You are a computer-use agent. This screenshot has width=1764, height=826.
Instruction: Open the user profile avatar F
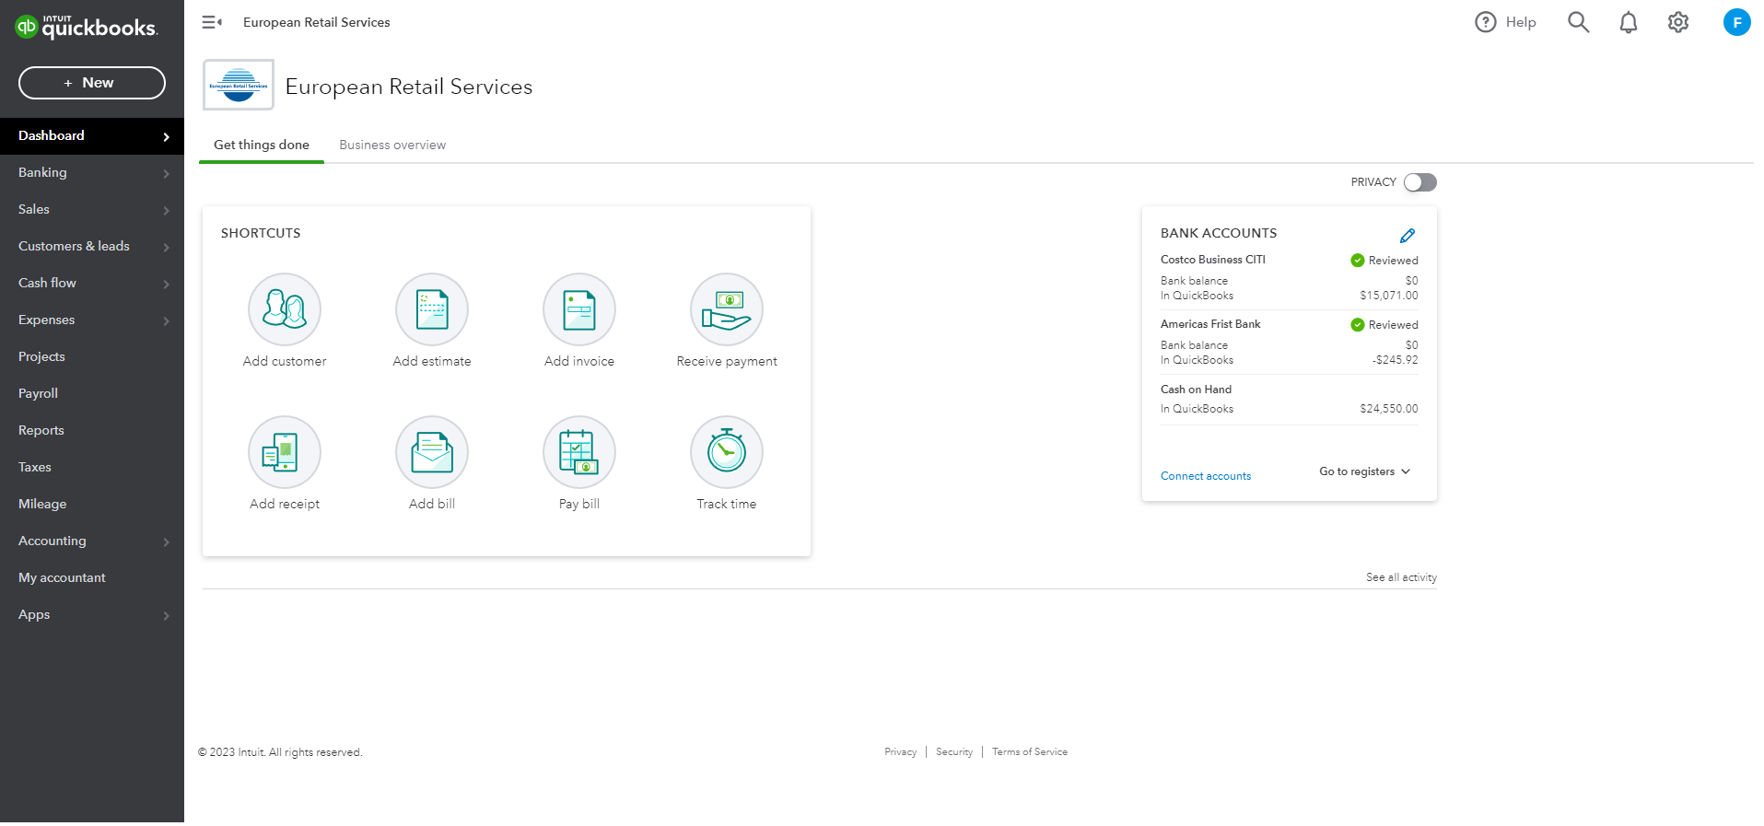click(1737, 22)
